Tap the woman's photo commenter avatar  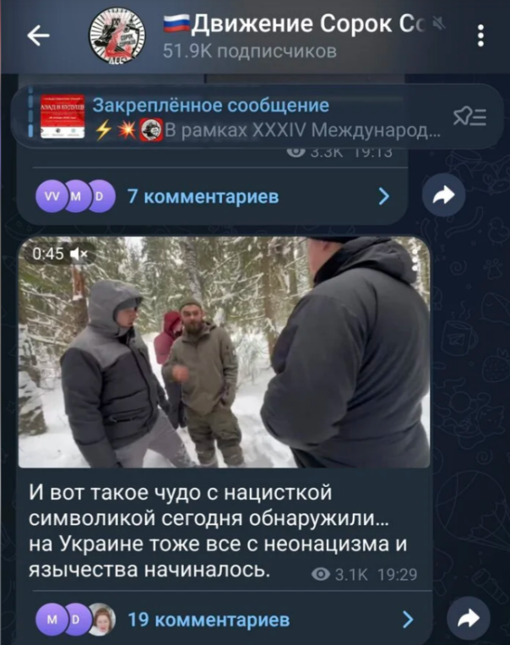tap(101, 619)
